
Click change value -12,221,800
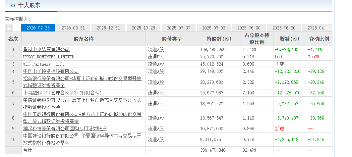(x=288, y=71)
